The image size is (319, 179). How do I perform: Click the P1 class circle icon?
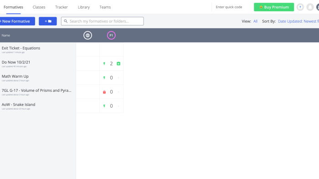coord(111,35)
